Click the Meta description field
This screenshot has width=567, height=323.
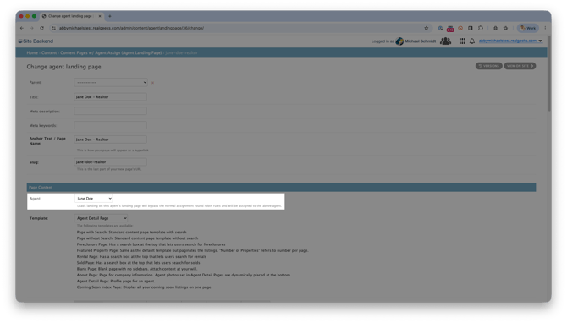click(x=110, y=111)
